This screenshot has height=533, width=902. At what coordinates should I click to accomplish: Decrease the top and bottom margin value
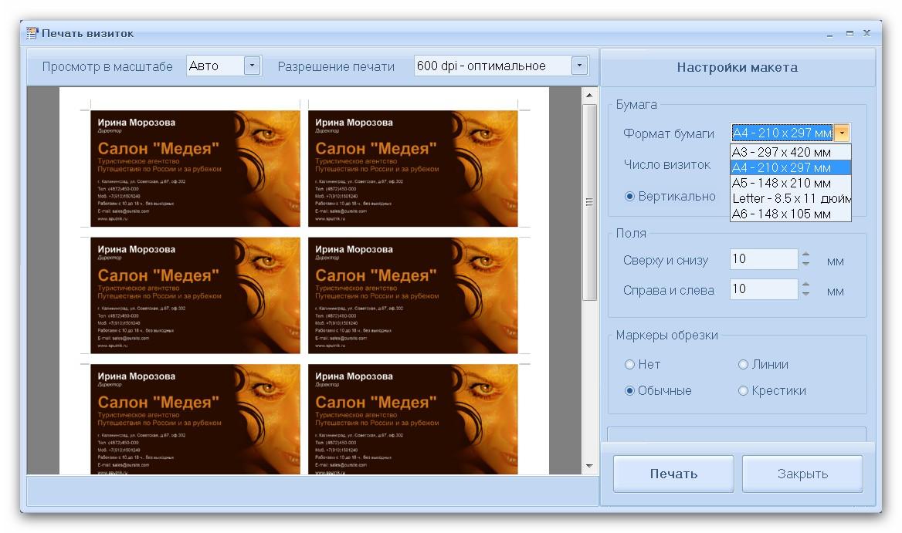tap(805, 265)
